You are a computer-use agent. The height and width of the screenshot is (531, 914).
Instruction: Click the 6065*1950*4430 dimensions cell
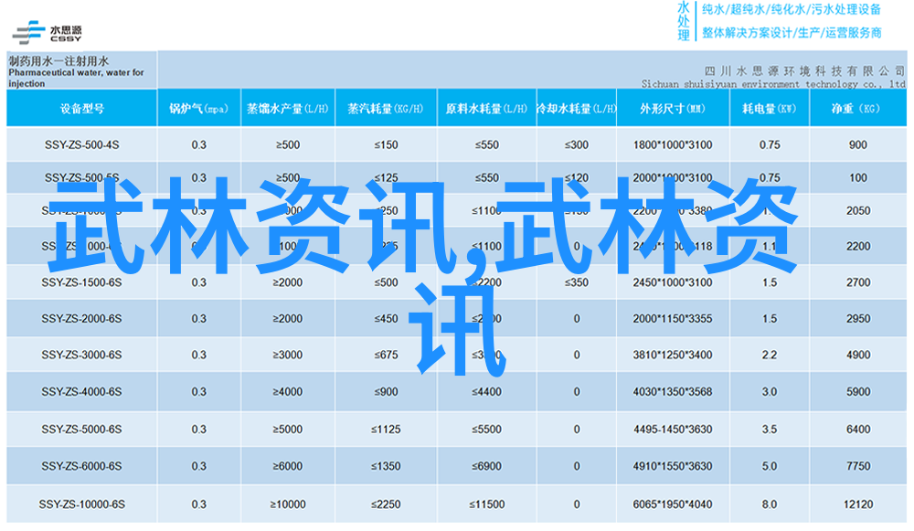[672, 504]
